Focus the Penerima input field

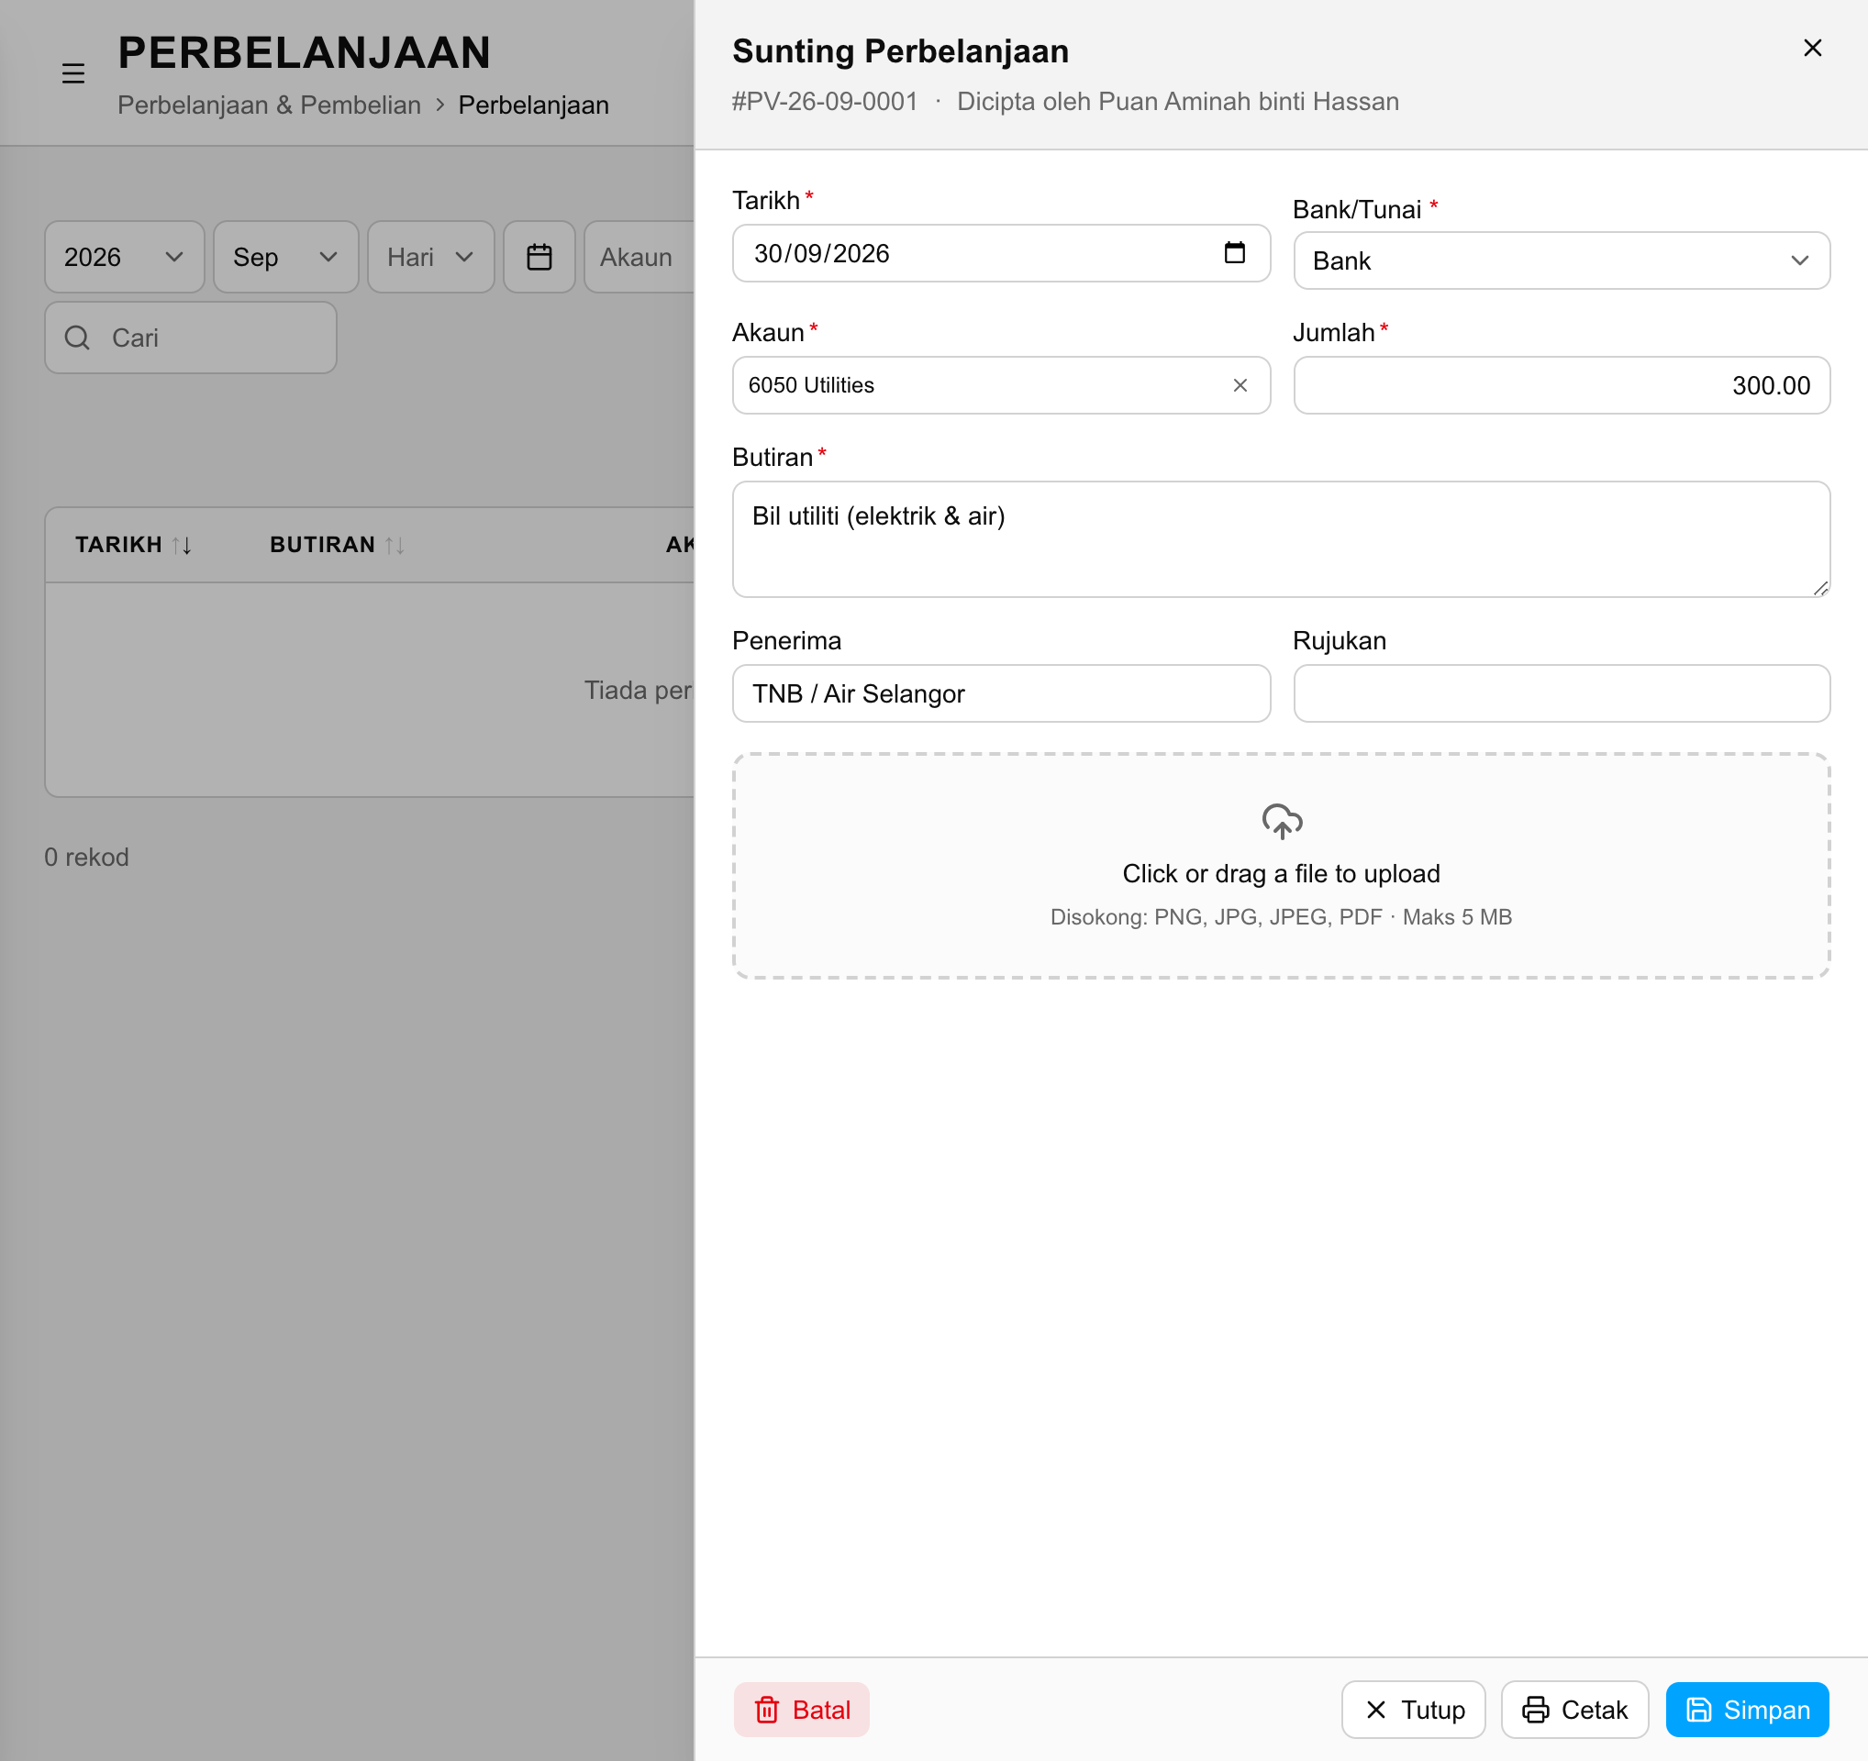(x=1001, y=693)
